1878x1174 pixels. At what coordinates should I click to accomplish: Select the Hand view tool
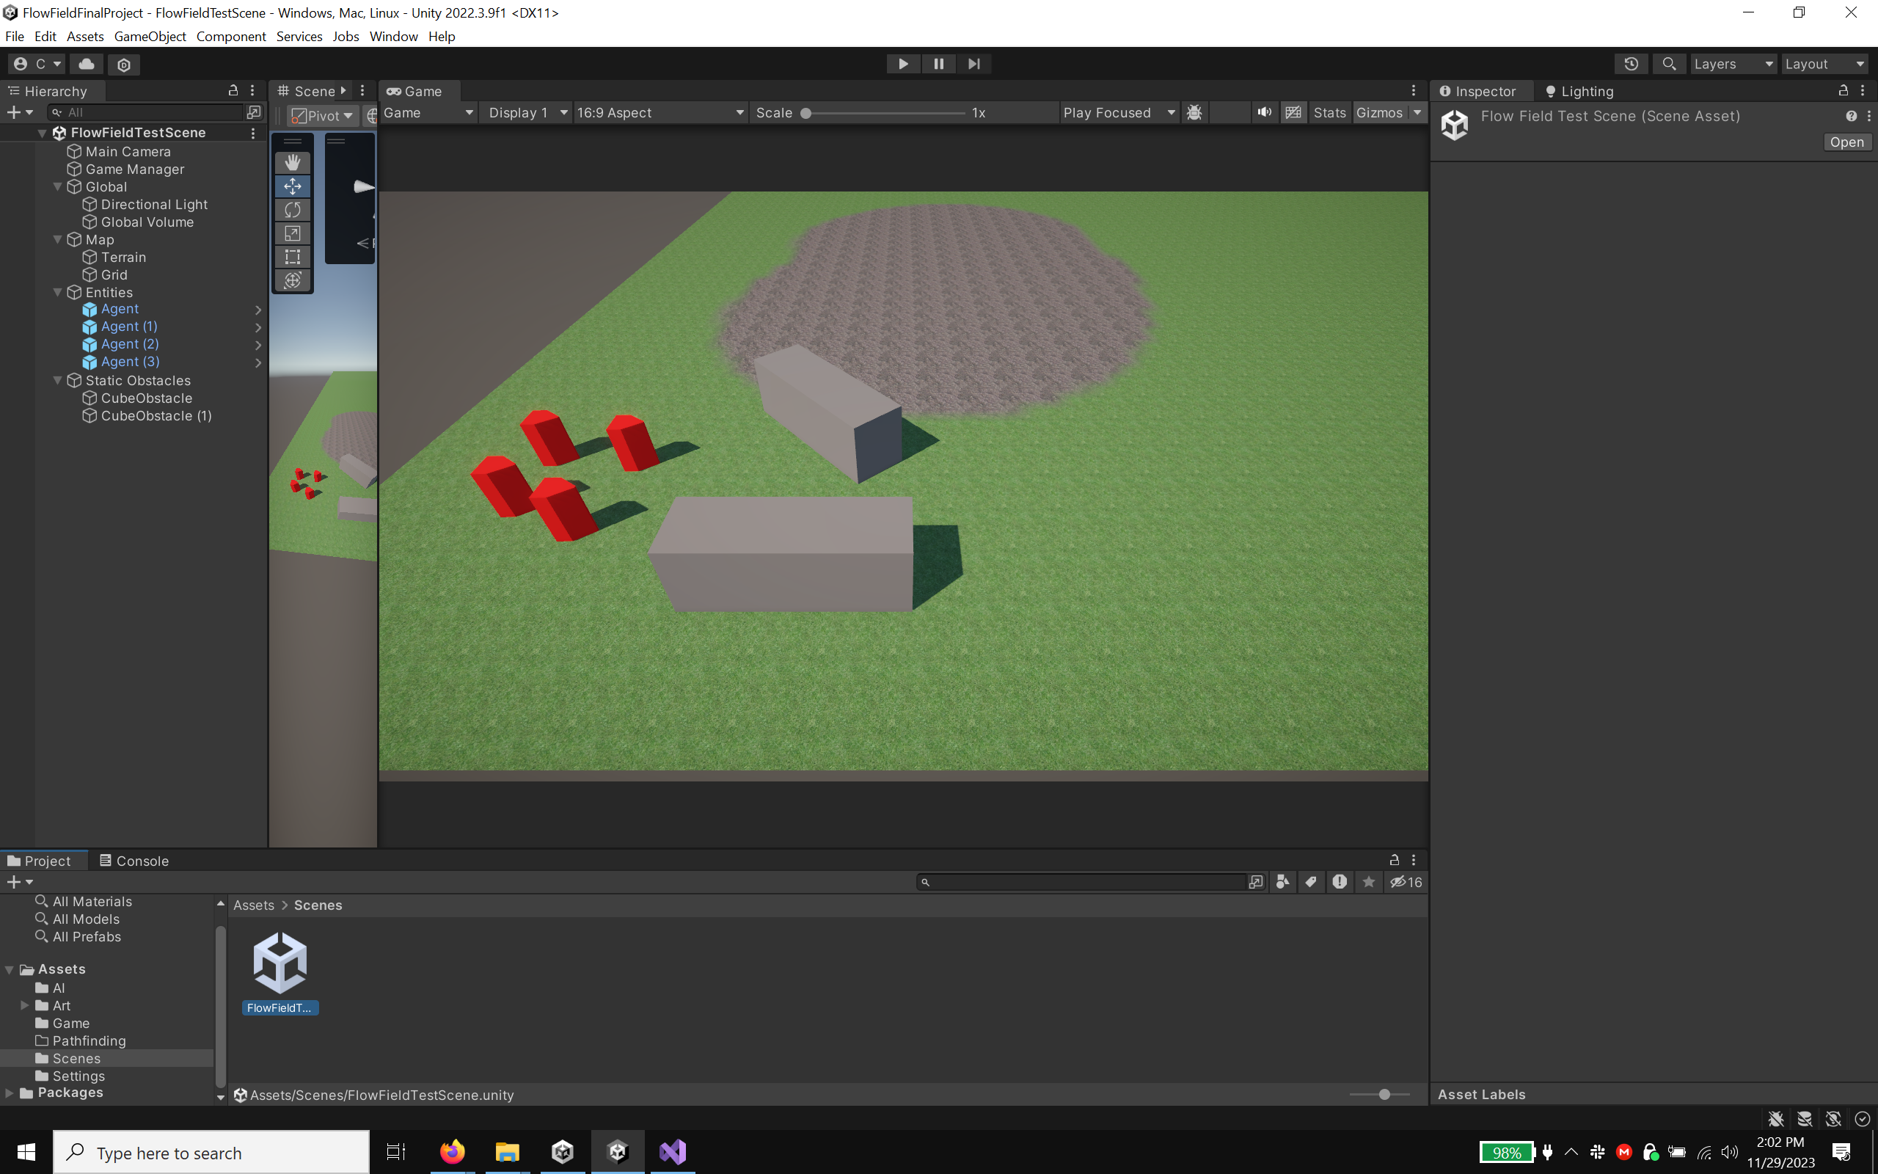293,162
